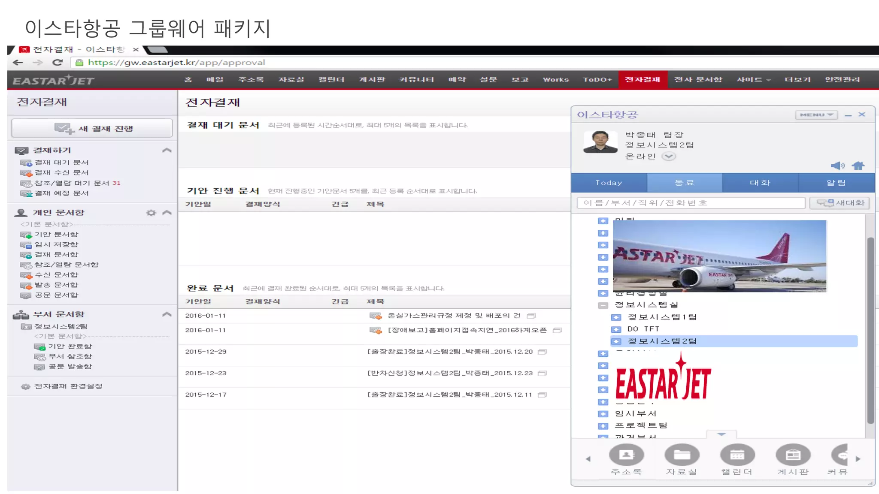Open document 온실가스관리규정 제정 및 배포의 건
This screenshot has height=494, width=879.
[x=454, y=316]
